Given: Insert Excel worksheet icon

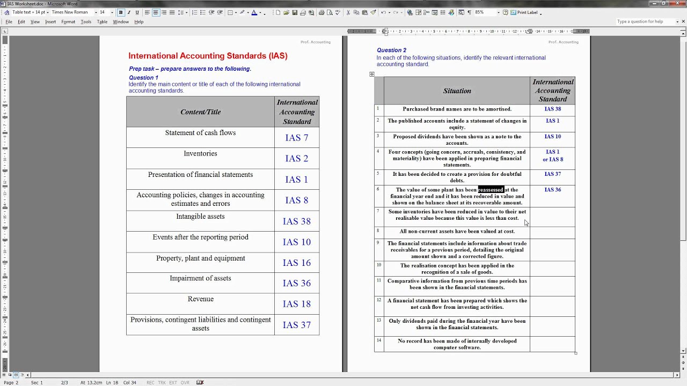Looking at the screenshot, I should point(435,12).
